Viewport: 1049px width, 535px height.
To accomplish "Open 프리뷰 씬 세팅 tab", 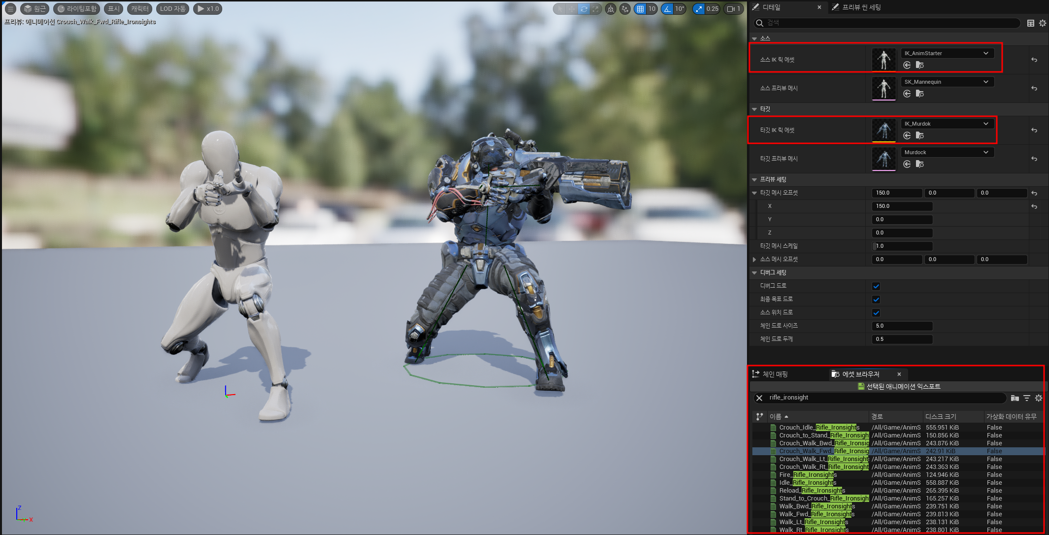I will click(861, 7).
